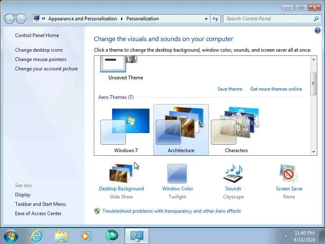Click the Control Panel icon in address bar

(37, 19)
